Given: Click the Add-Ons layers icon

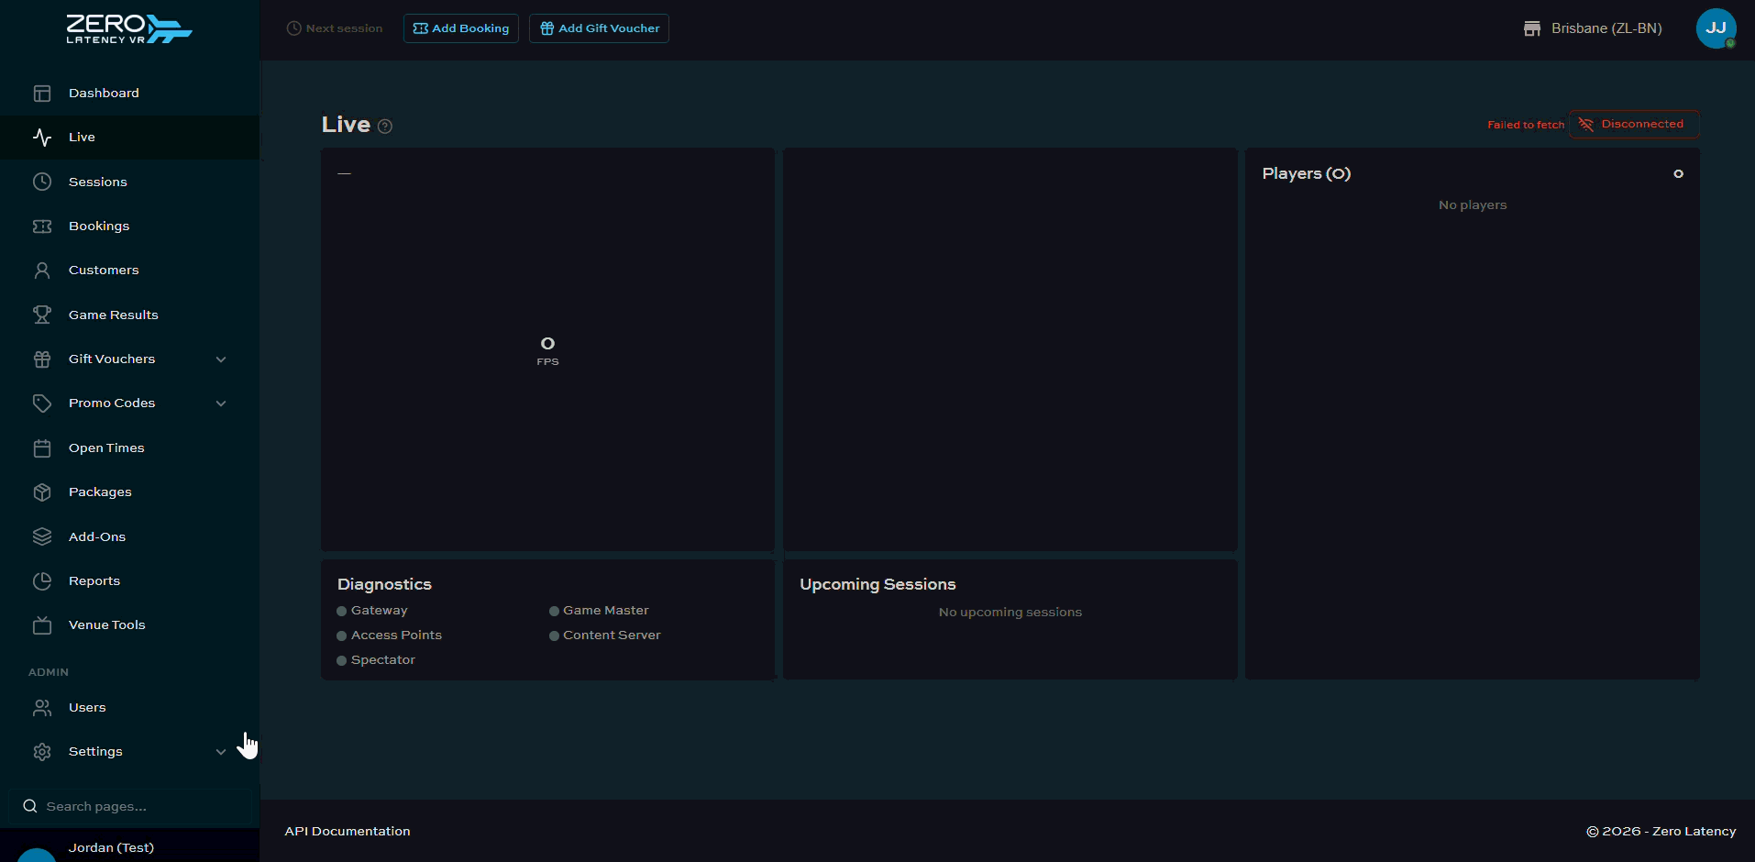Looking at the screenshot, I should pos(42,536).
